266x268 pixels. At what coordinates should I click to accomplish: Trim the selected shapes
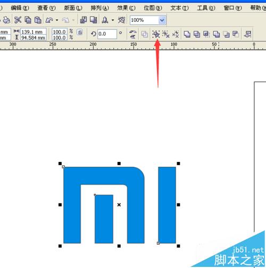(x=197, y=34)
